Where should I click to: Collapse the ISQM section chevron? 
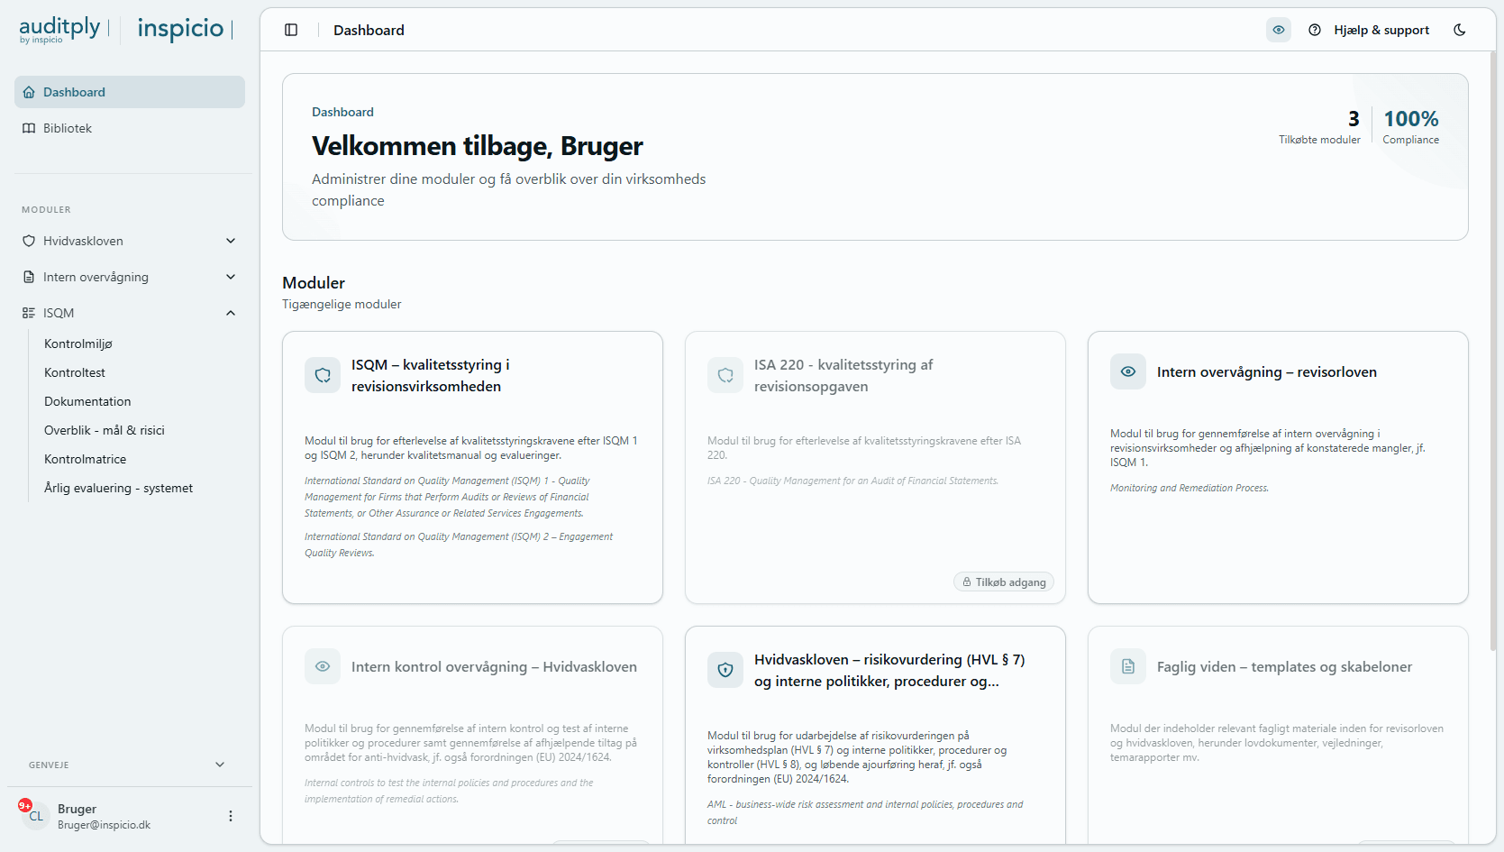(231, 313)
